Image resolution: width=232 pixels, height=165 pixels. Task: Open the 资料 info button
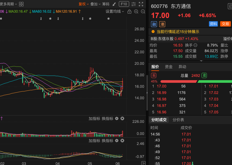213,24
